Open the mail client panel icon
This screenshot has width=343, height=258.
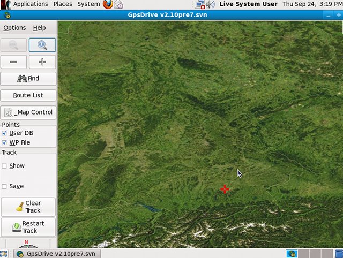118,4
